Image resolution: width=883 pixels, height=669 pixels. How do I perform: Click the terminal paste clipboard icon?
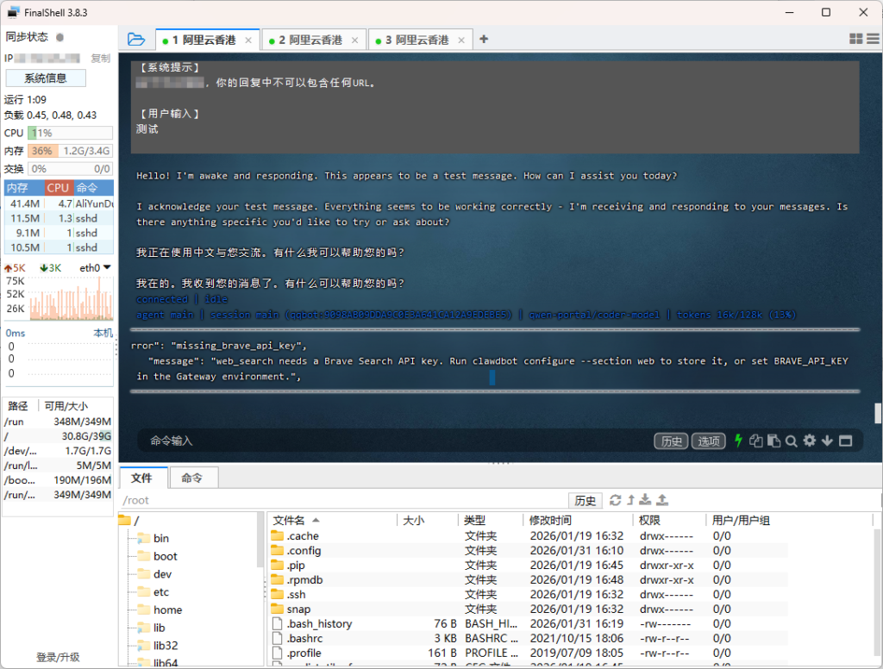[x=773, y=441]
